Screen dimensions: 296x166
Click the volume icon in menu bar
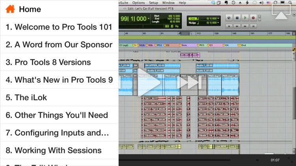[261, 3]
